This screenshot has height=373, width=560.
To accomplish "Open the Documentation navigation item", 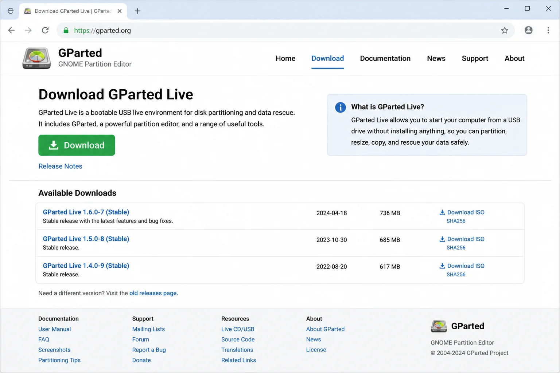I will 385,58.
